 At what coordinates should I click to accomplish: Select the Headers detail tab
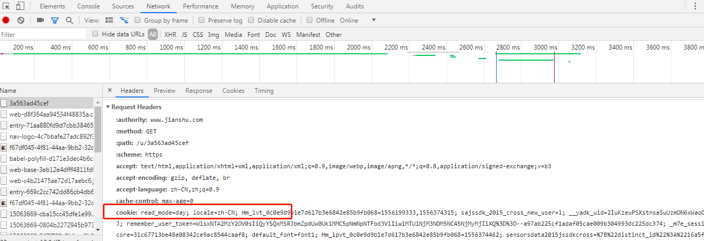click(132, 91)
